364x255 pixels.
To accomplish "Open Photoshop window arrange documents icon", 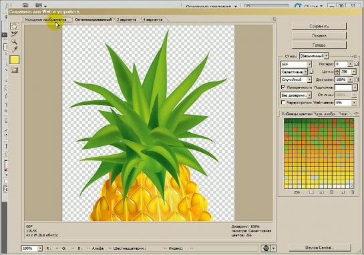I will point(40,5).
